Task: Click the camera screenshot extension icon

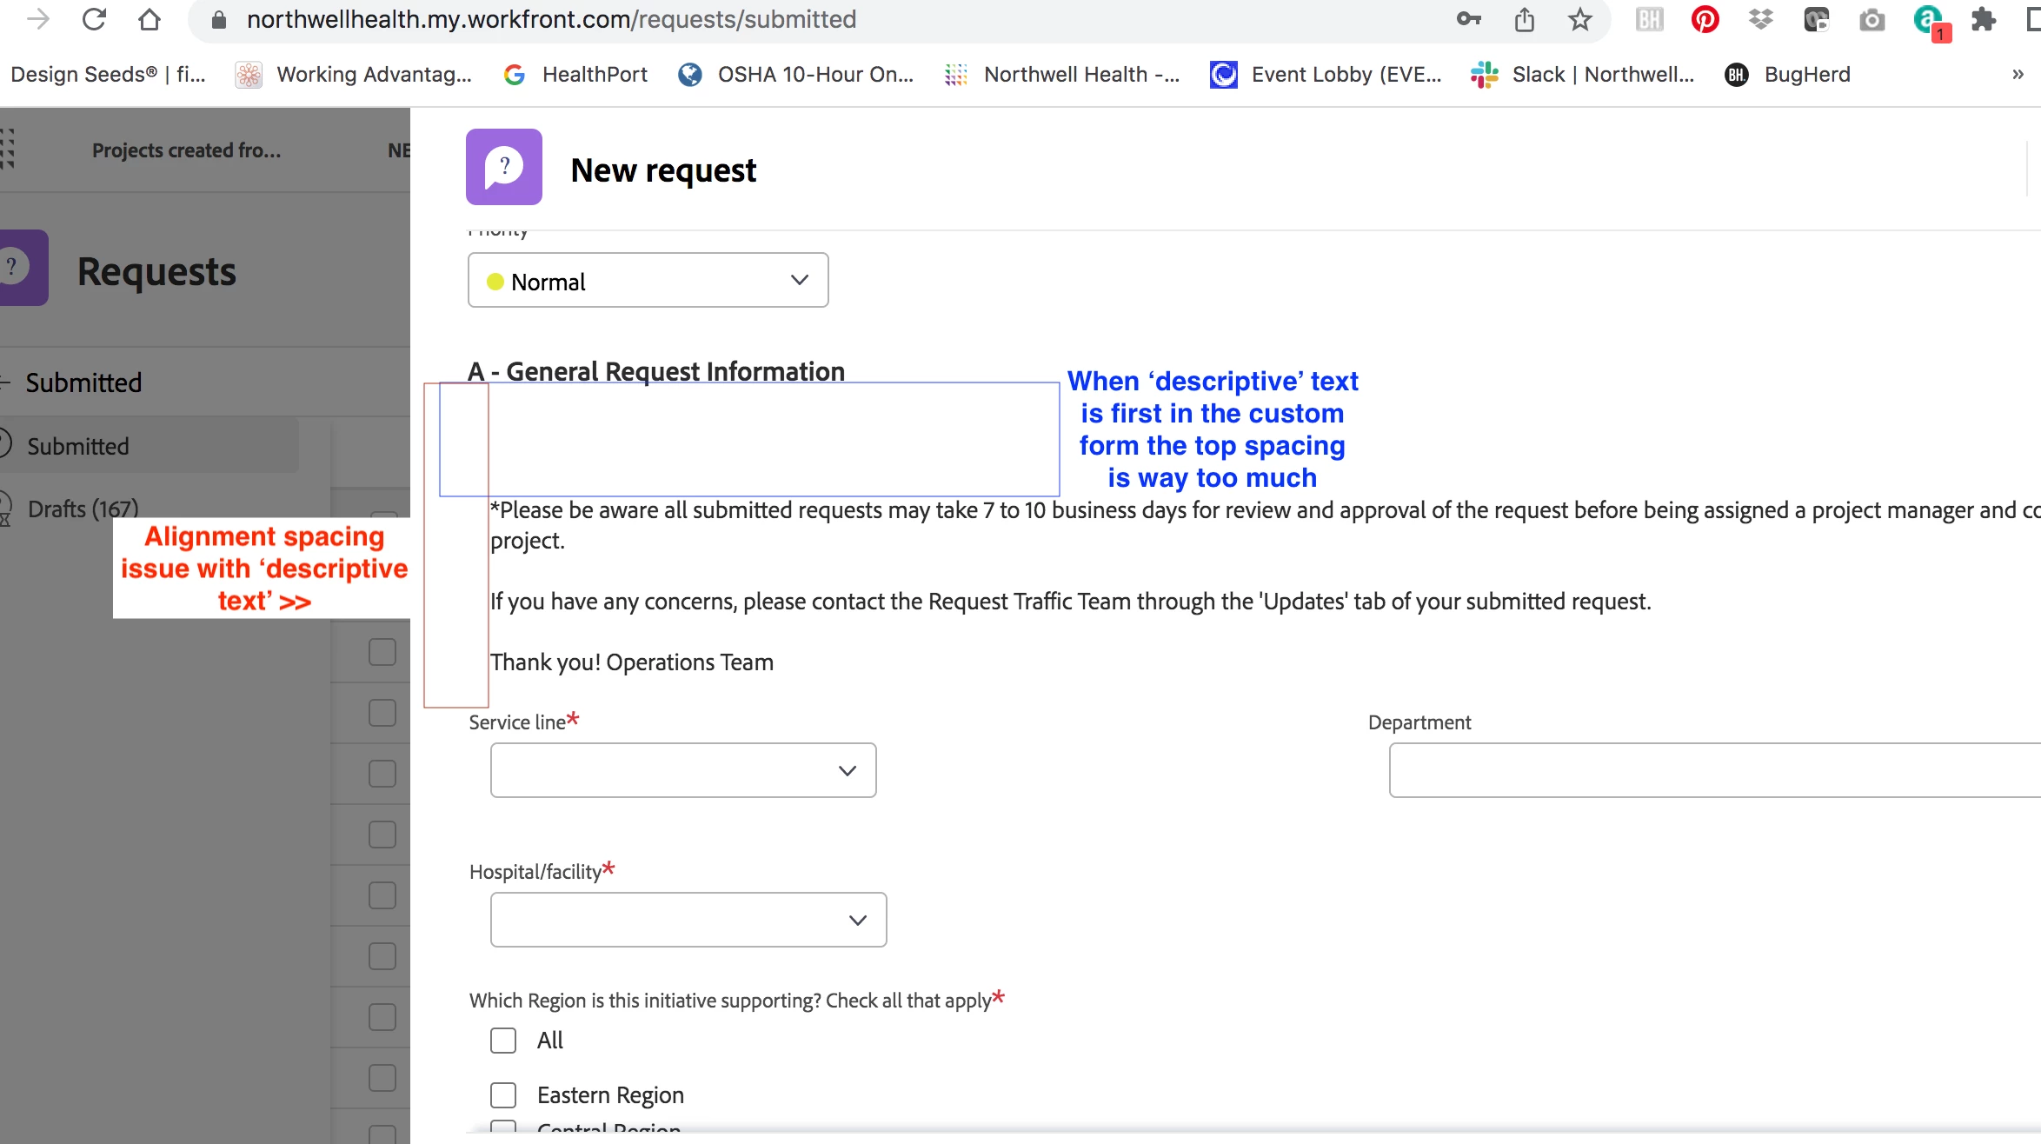Action: click(x=1871, y=19)
